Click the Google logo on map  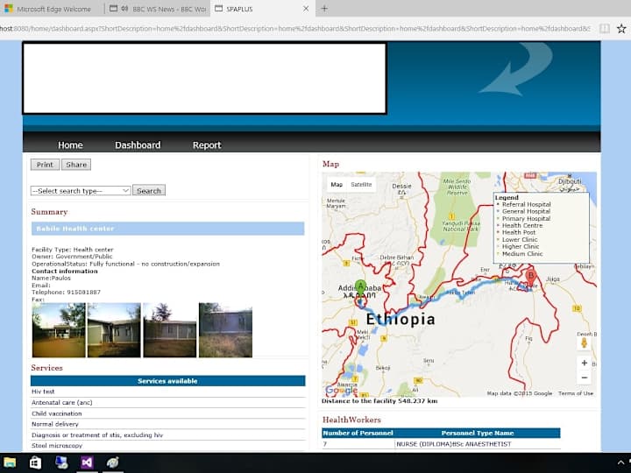pyautogui.click(x=341, y=390)
